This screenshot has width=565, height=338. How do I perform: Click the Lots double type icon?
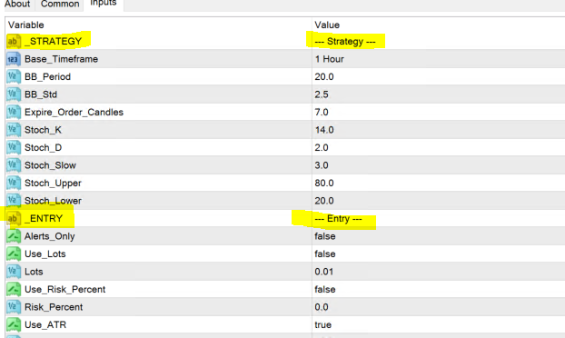pyautogui.click(x=14, y=272)
